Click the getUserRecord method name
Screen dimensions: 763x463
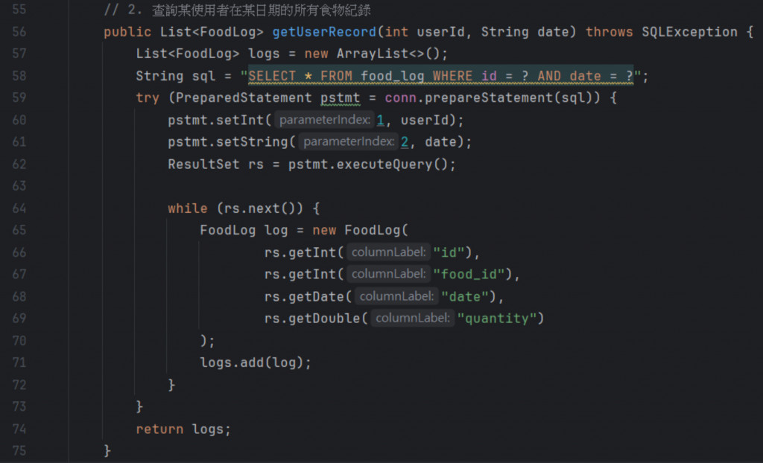click(x=324, y=32)
